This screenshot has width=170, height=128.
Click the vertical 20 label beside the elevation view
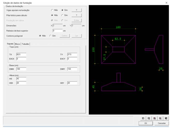[140, 89]
